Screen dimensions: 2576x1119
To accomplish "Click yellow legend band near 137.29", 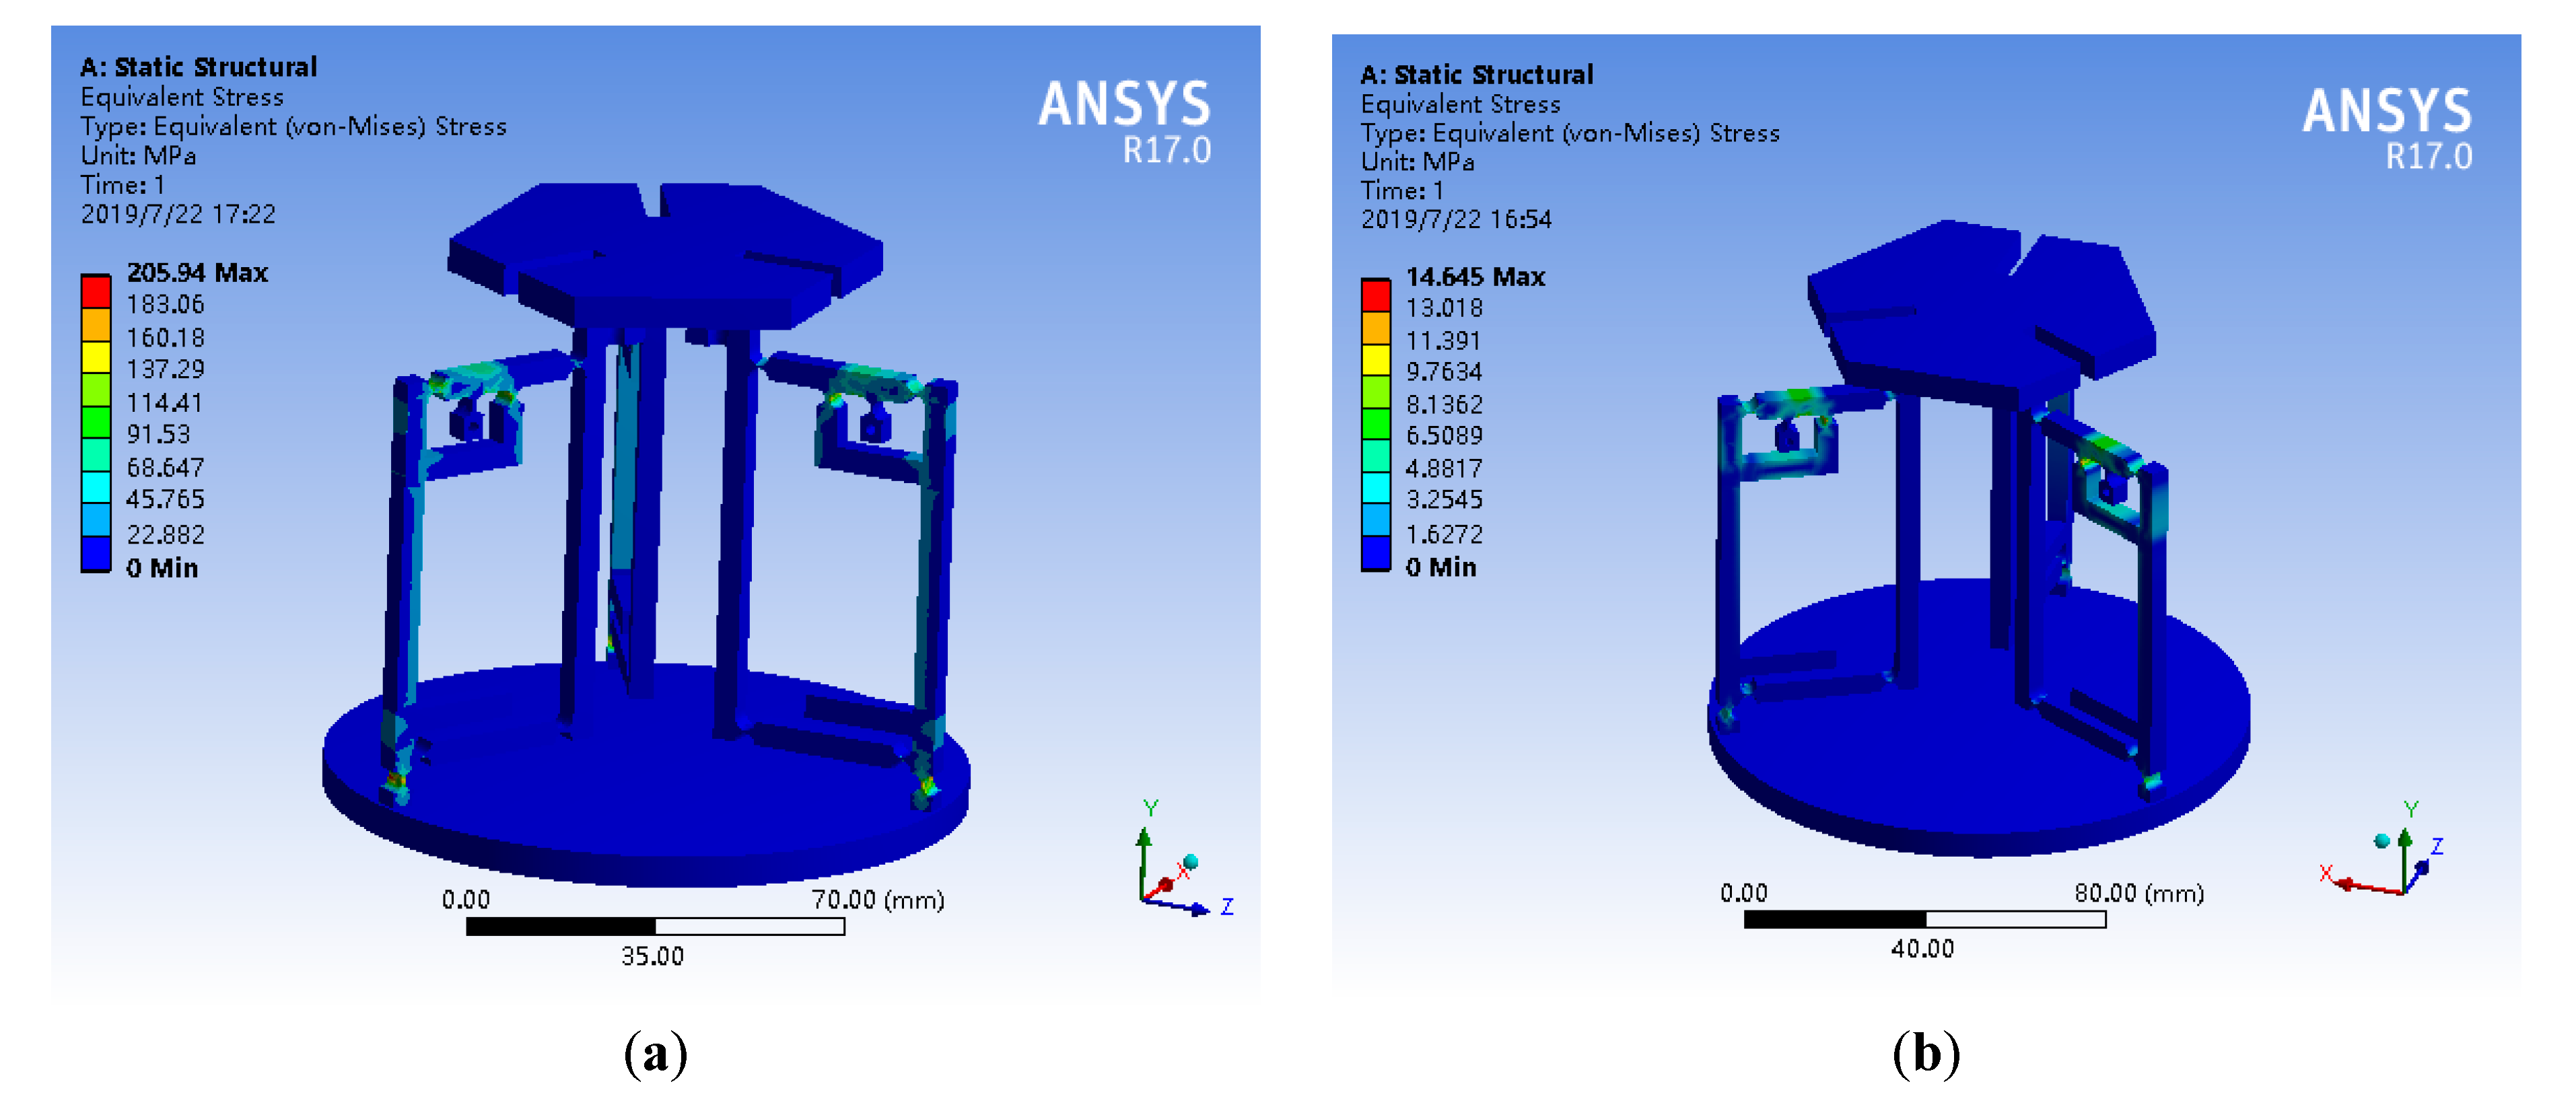I will click(96, 356).
